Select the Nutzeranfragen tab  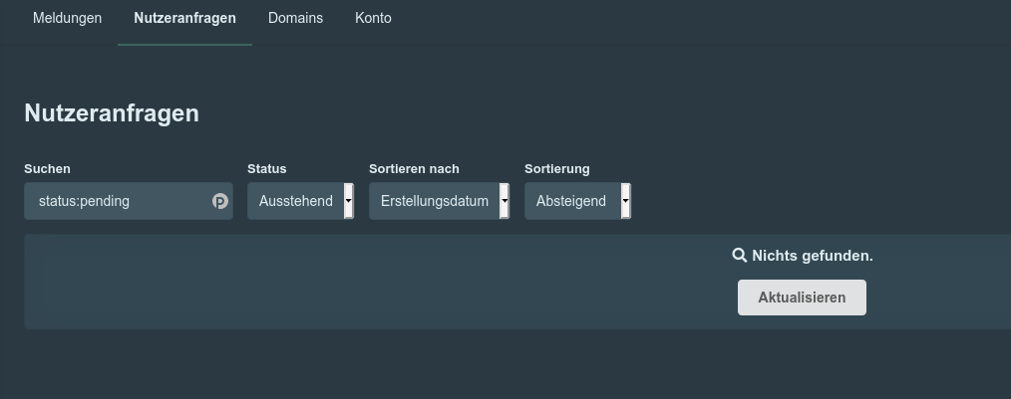coord(185,18)
